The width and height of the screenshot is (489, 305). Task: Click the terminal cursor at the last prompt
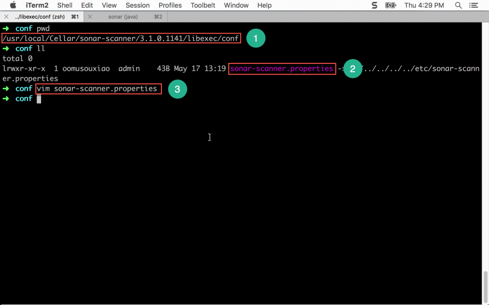tap(39, 99)
